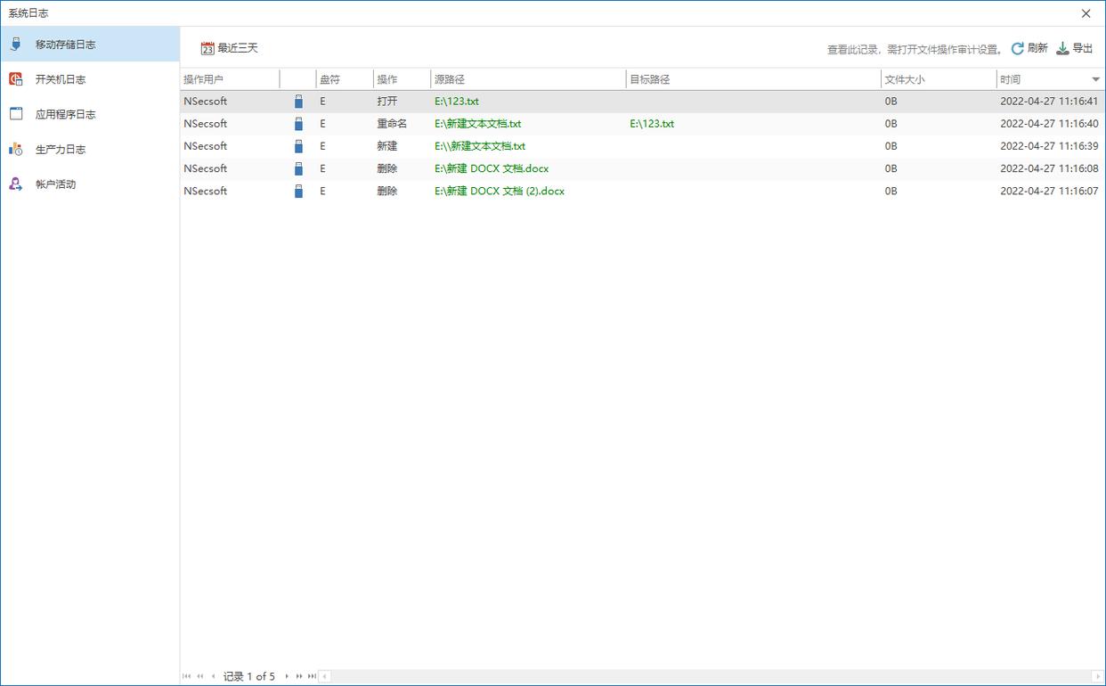
Task: Jump to the last record in the pager
Action: (312, 676)
